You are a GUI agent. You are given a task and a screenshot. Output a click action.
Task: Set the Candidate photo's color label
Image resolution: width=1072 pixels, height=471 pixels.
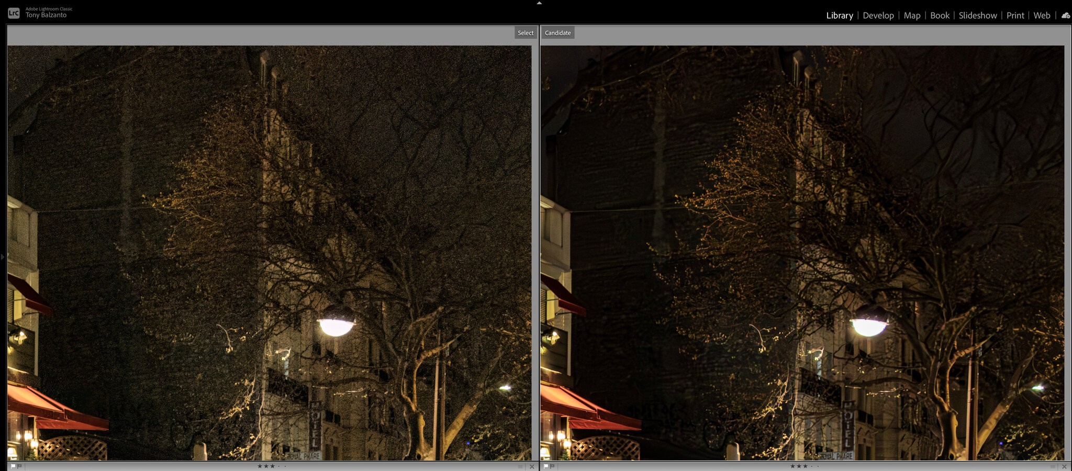pos(1053,467)
